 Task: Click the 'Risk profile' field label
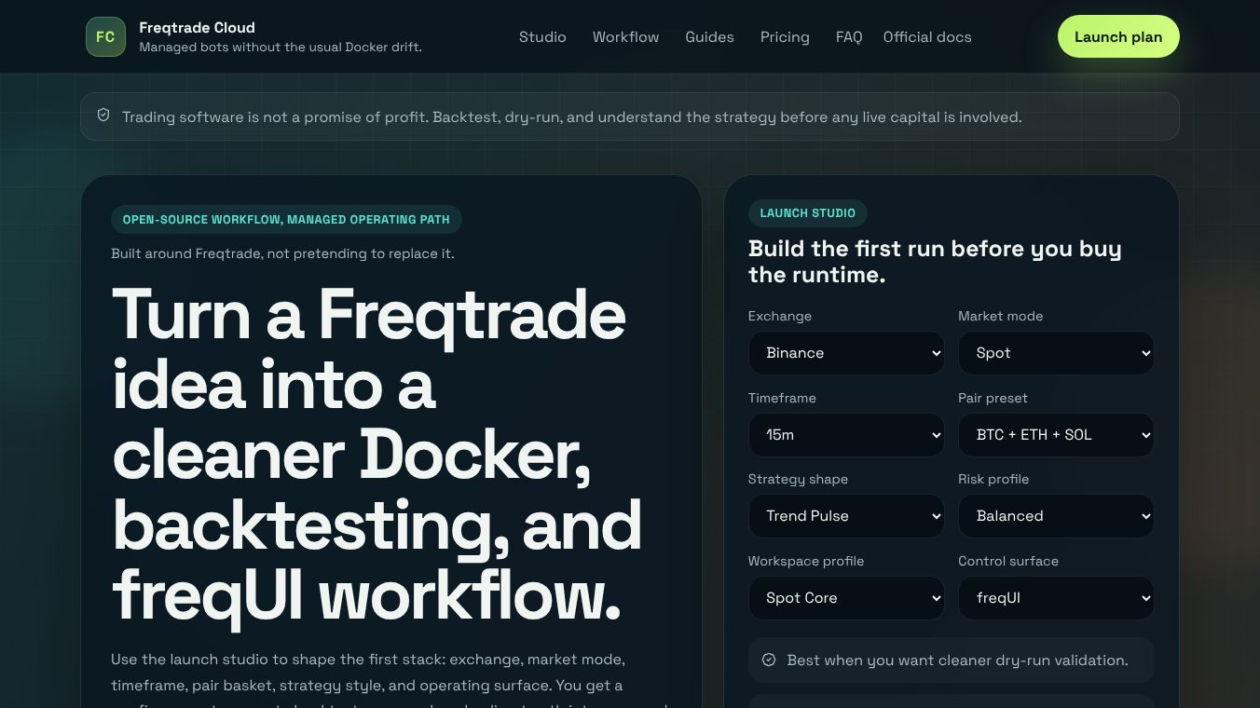click(993, 479)
